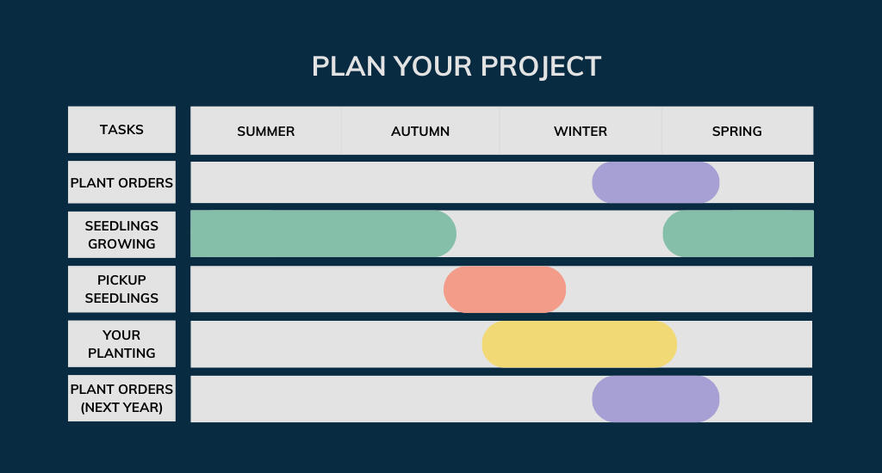Select the AUTUMN season header

420,132
